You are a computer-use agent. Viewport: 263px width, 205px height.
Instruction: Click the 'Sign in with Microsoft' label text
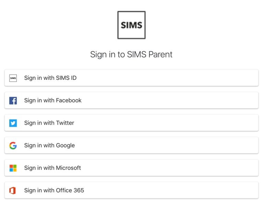click(x=52, y=168)
